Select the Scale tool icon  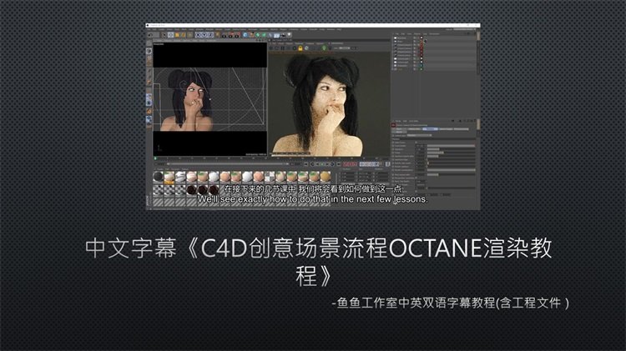[177, 35]
